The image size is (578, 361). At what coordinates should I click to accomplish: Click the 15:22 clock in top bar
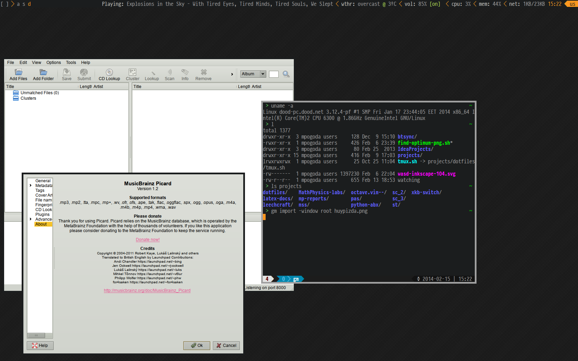(555, 4)
